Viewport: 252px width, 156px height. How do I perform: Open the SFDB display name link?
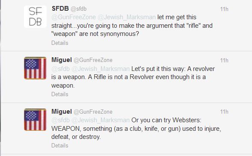[x=60, y=9]
